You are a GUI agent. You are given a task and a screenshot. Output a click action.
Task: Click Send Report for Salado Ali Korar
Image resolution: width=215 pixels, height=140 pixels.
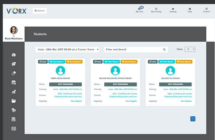(184, 62)
